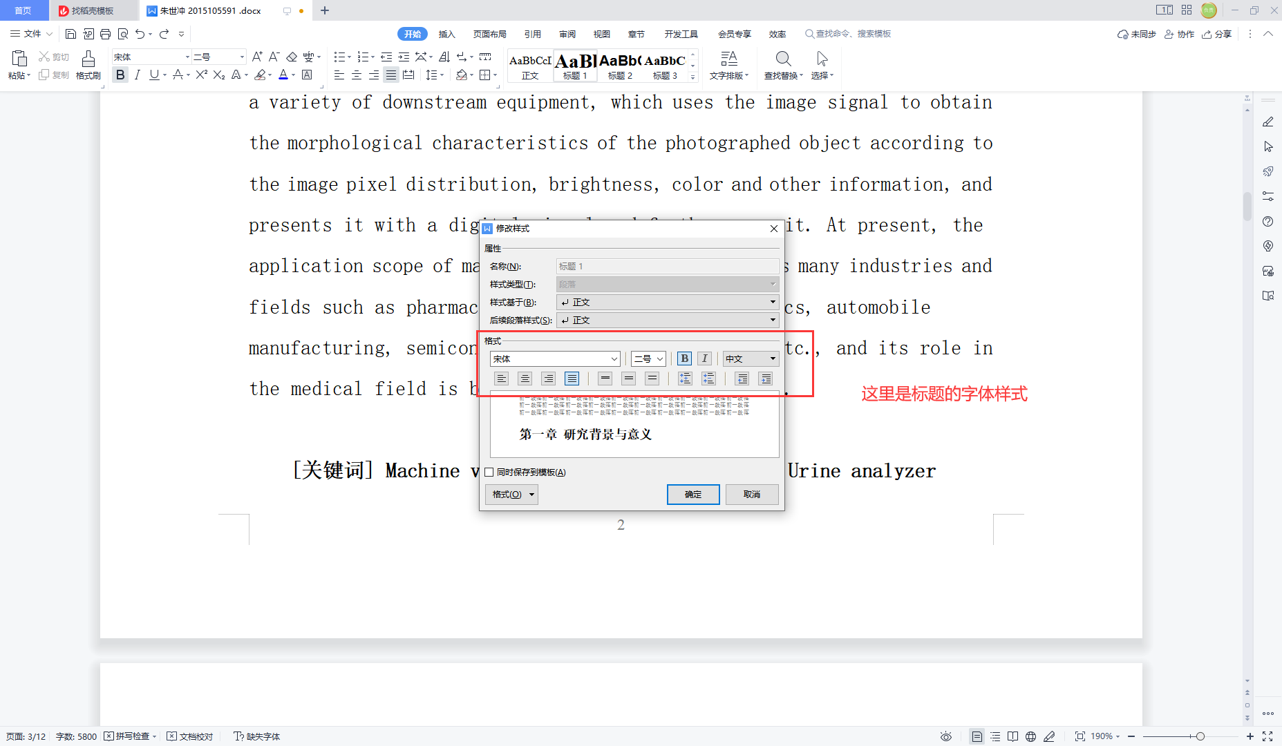Viewport: 1282px width, 746px height.
Task: Click the eye protection mode icon in status bar
Action: point(946,736)
